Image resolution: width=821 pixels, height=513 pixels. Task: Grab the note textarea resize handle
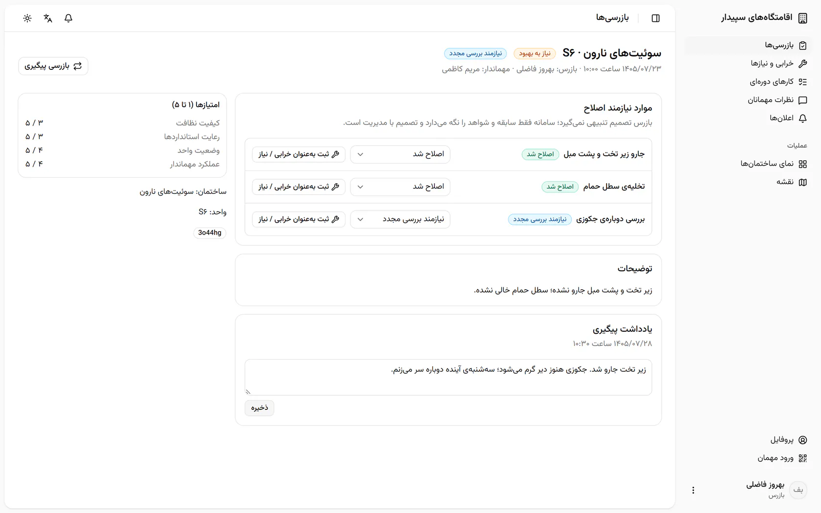248,392
